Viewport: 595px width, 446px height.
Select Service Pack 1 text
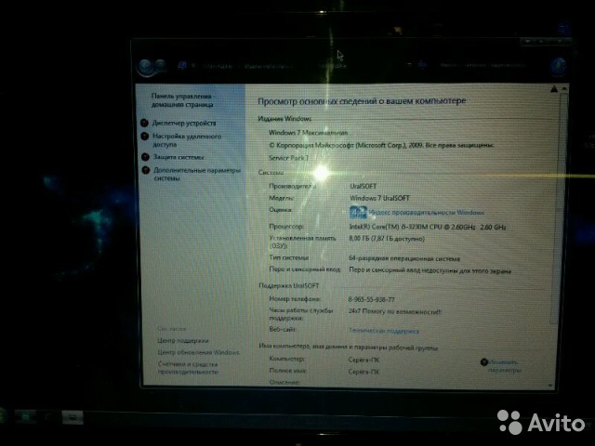click(x=289, y=158)
